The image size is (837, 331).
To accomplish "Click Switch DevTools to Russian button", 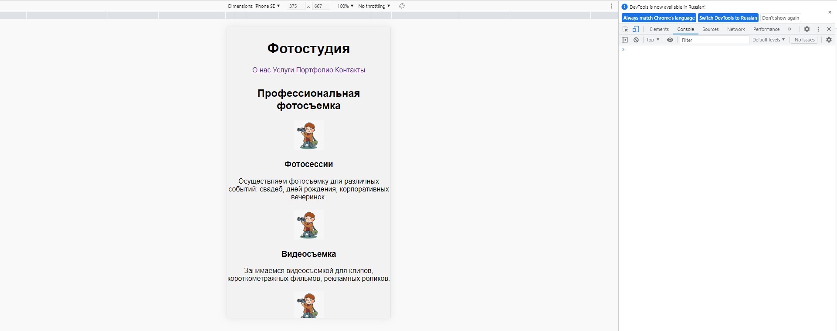I will [728, 18].
